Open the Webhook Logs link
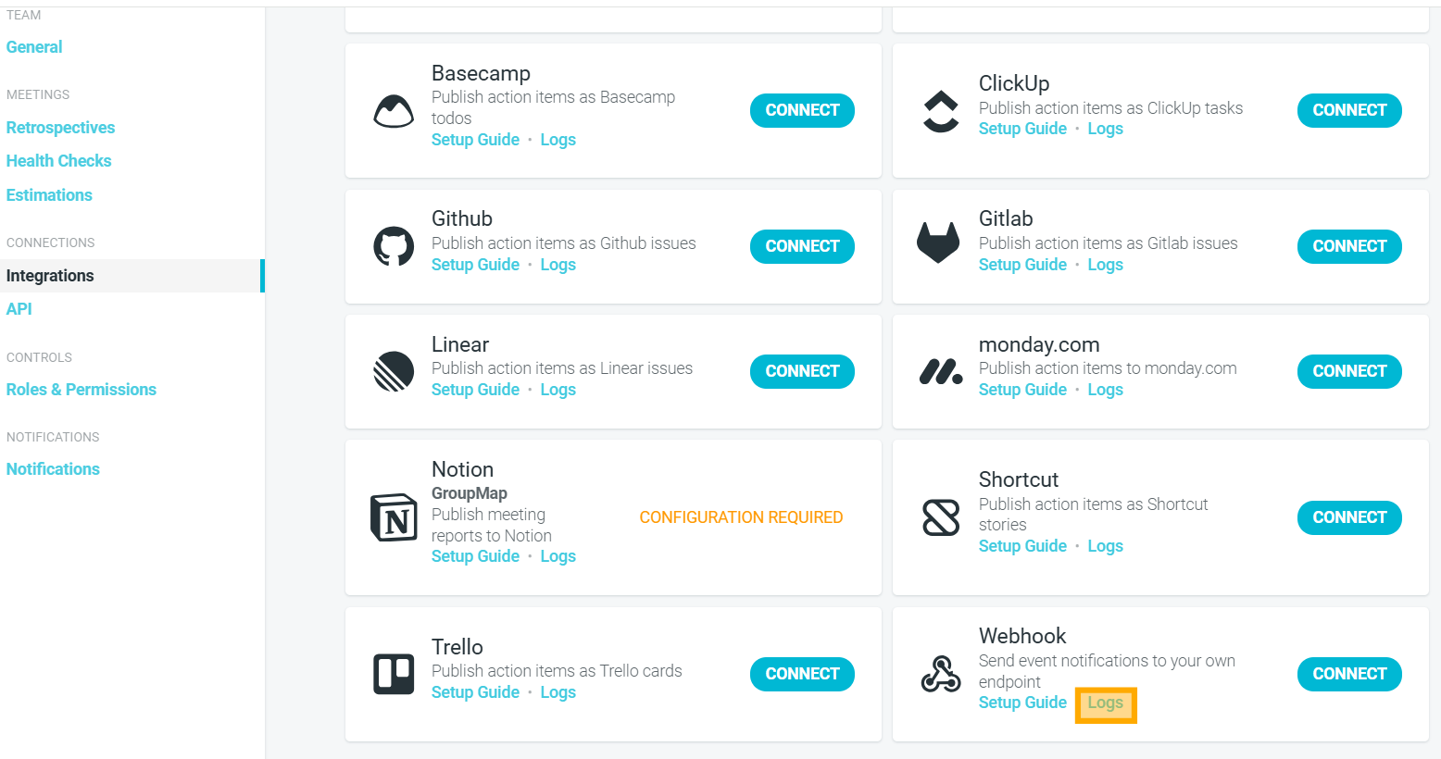1441x759 pixels. point(1105,703)
